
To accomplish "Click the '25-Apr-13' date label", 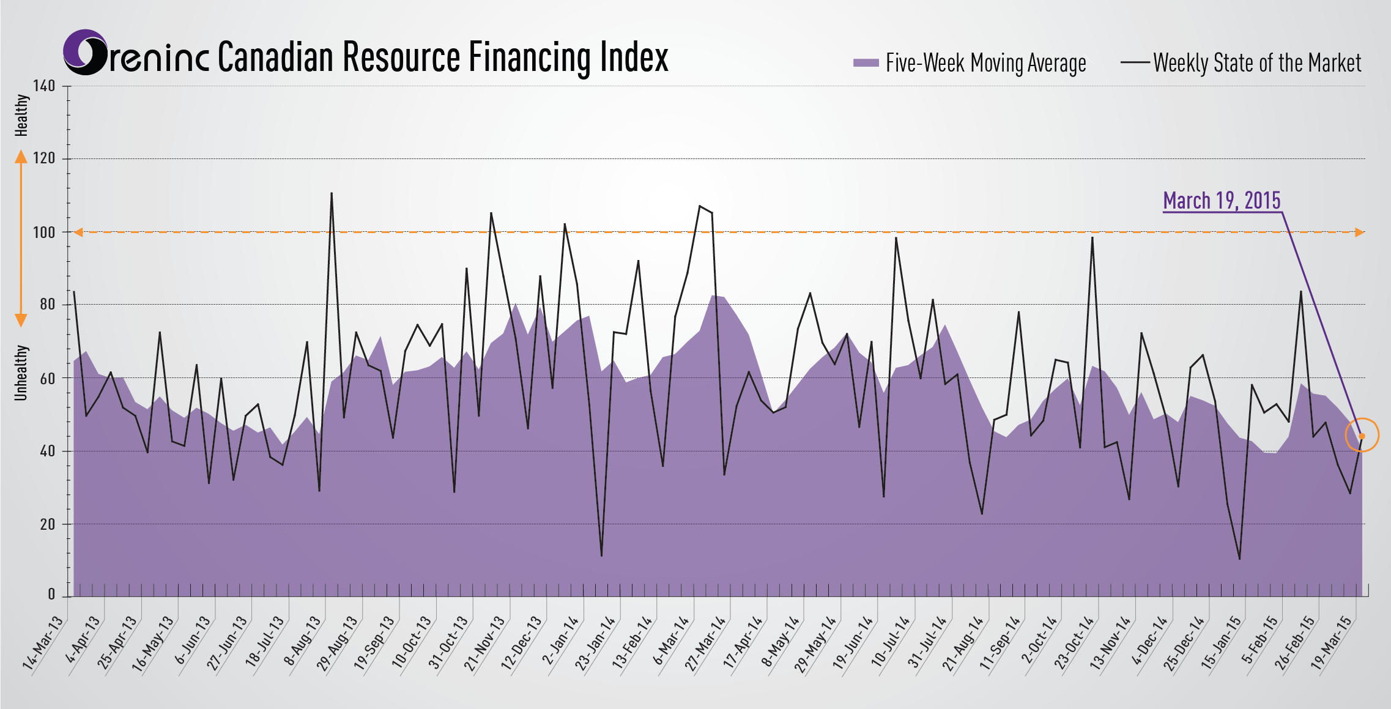I will [x=117, y=642].
